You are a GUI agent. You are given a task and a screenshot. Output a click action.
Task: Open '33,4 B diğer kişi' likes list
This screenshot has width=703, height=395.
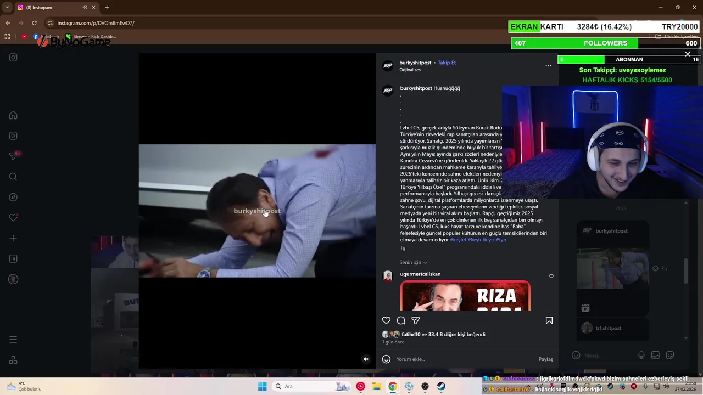447,334
